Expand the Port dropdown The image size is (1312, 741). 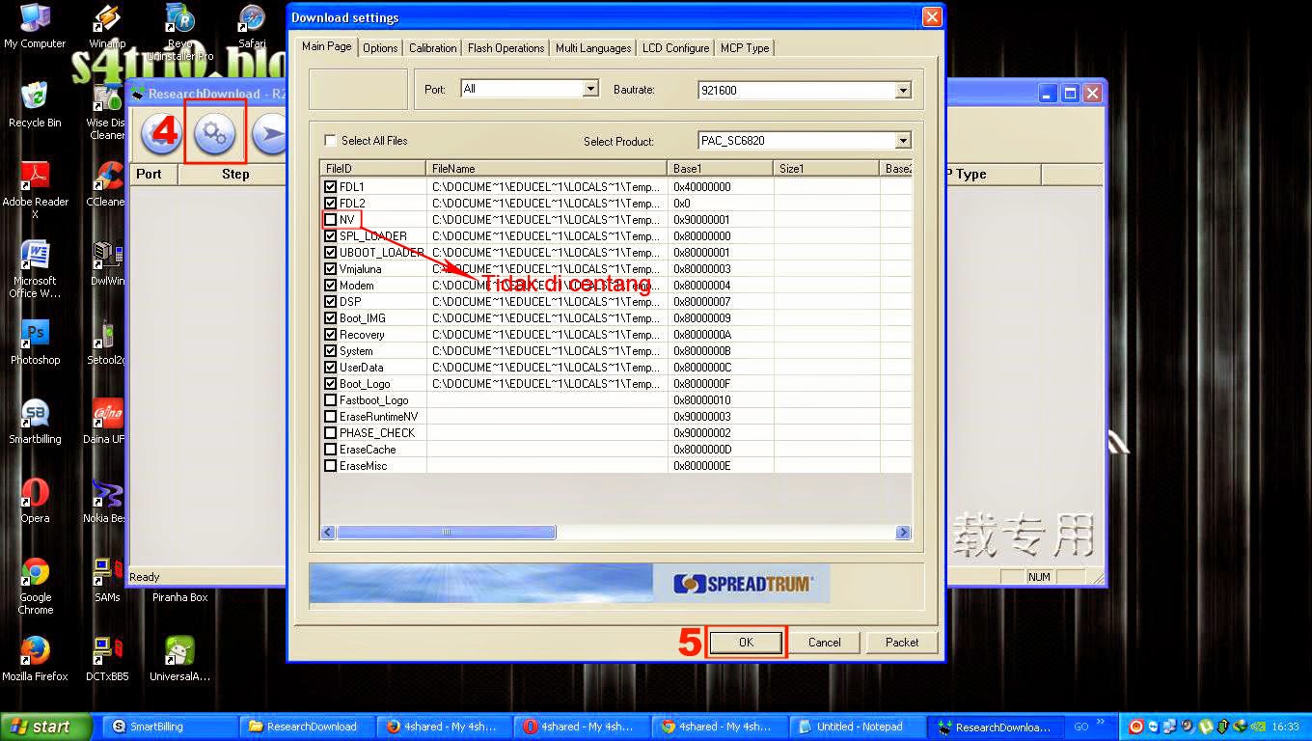pyautogui.click(x=591, y=89)
